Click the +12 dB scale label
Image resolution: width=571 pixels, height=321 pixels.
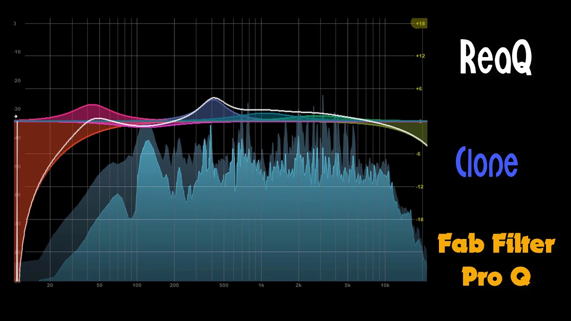click(x=420, y=56)
